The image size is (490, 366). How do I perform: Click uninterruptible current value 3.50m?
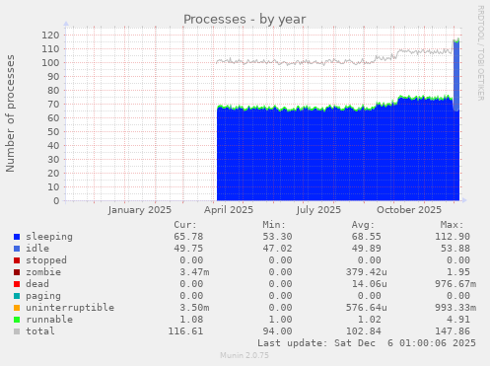pos(194,308)
